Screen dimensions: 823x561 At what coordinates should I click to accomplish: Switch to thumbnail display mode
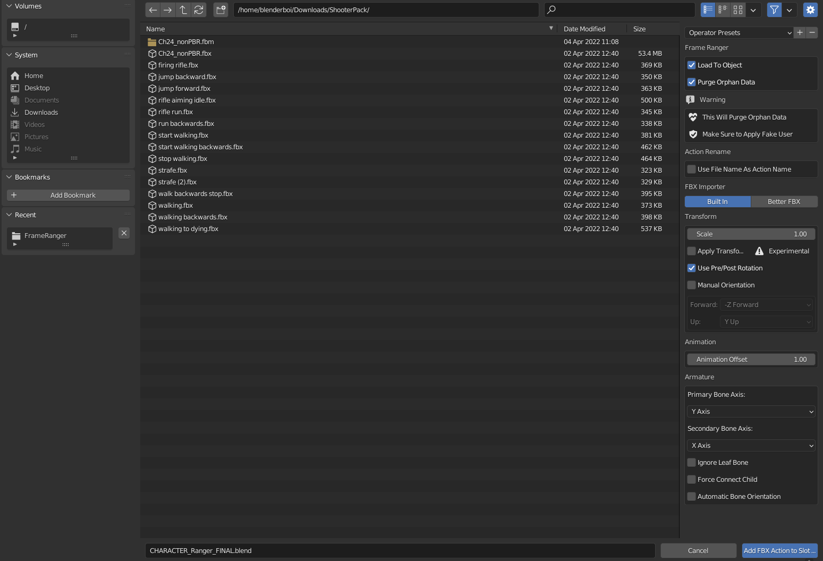[x=738, y=10]
